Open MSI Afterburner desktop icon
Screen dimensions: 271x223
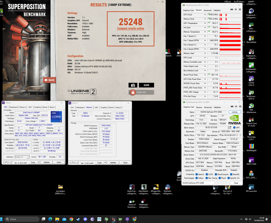pos(251,108)
